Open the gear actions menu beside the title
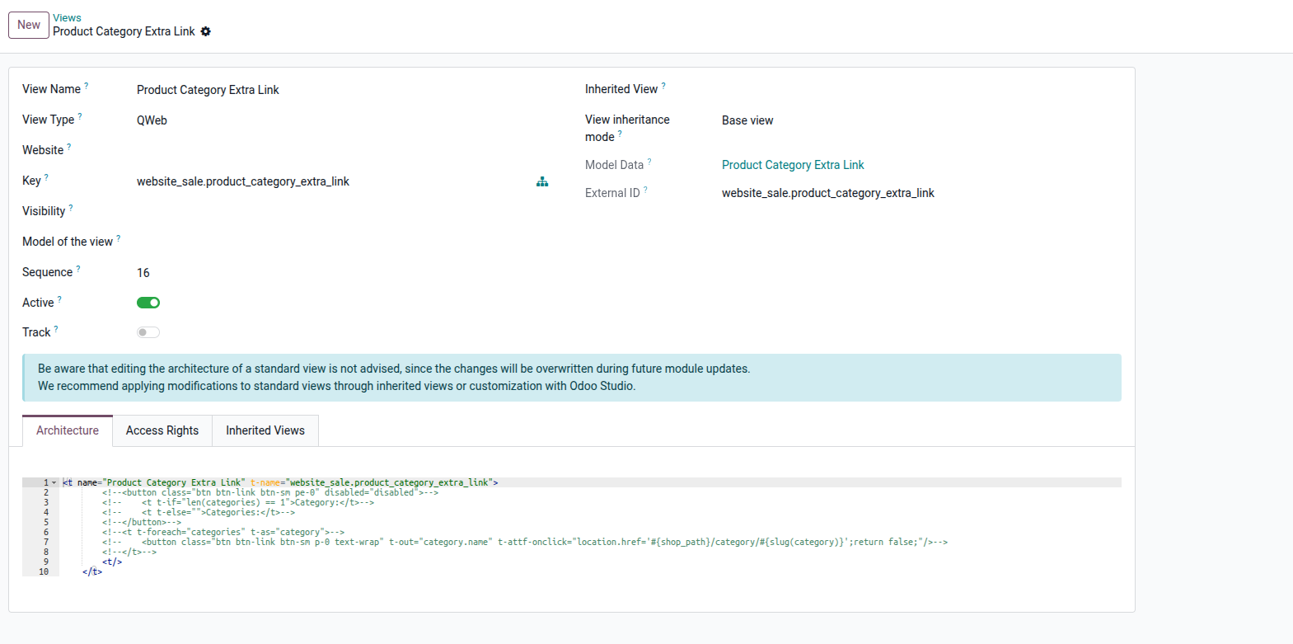 click(x=206, y=31)
